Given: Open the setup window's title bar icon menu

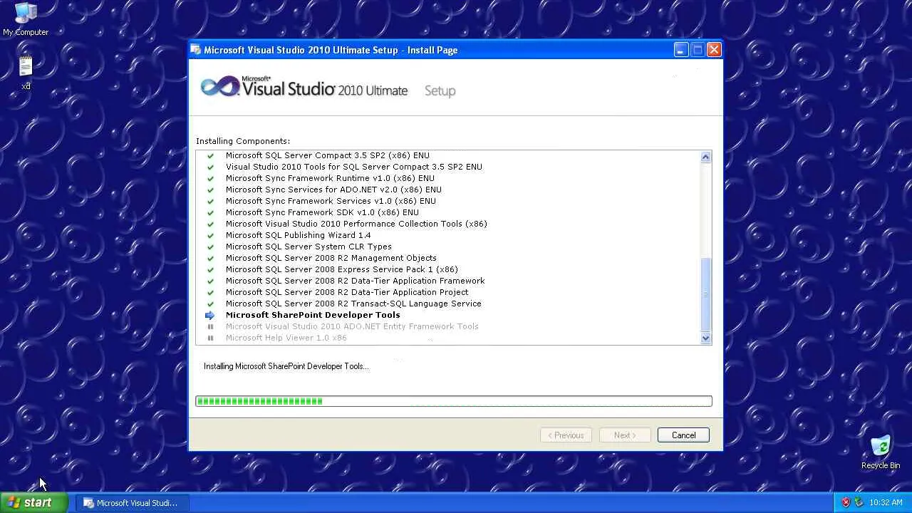Looking at the screenshot, I should 196,50.
